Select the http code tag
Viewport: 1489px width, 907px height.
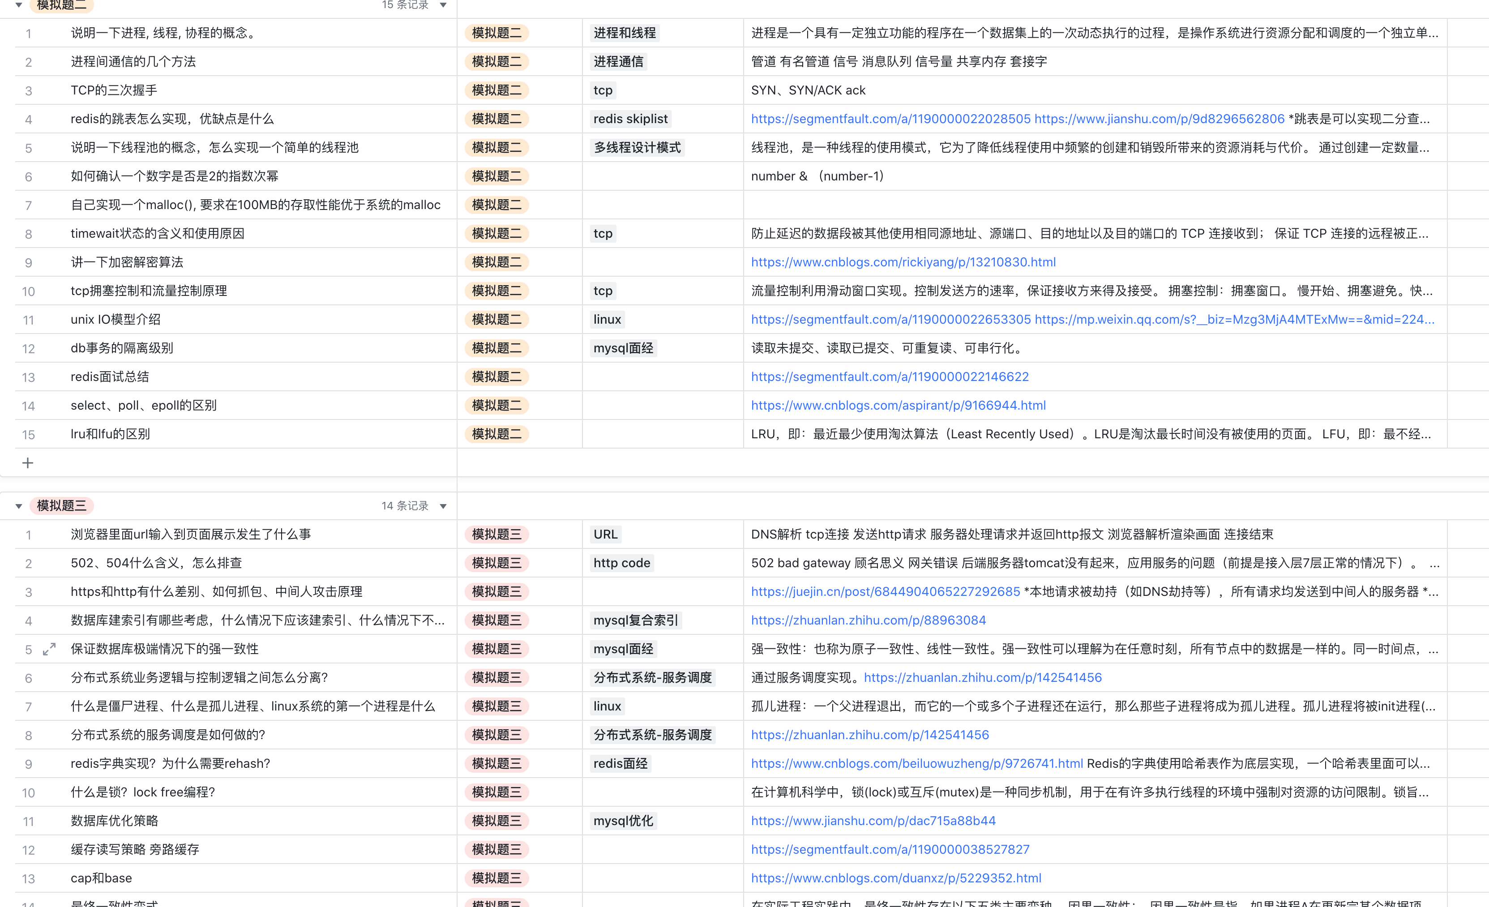click(x=621, y=563)
